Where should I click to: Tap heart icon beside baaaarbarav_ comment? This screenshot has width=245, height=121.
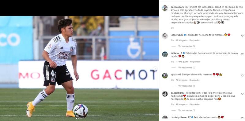242,94
